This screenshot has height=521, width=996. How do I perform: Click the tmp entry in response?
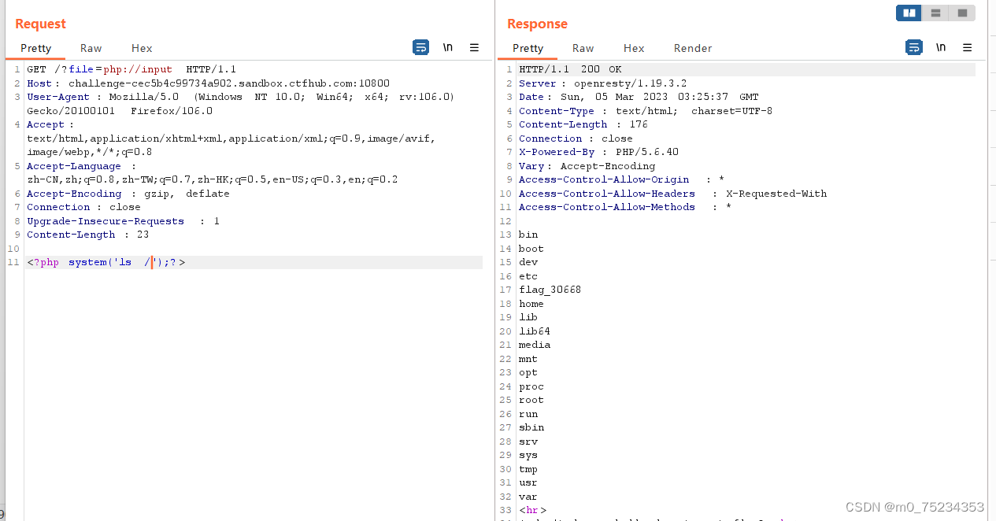(x=528, y=469)
